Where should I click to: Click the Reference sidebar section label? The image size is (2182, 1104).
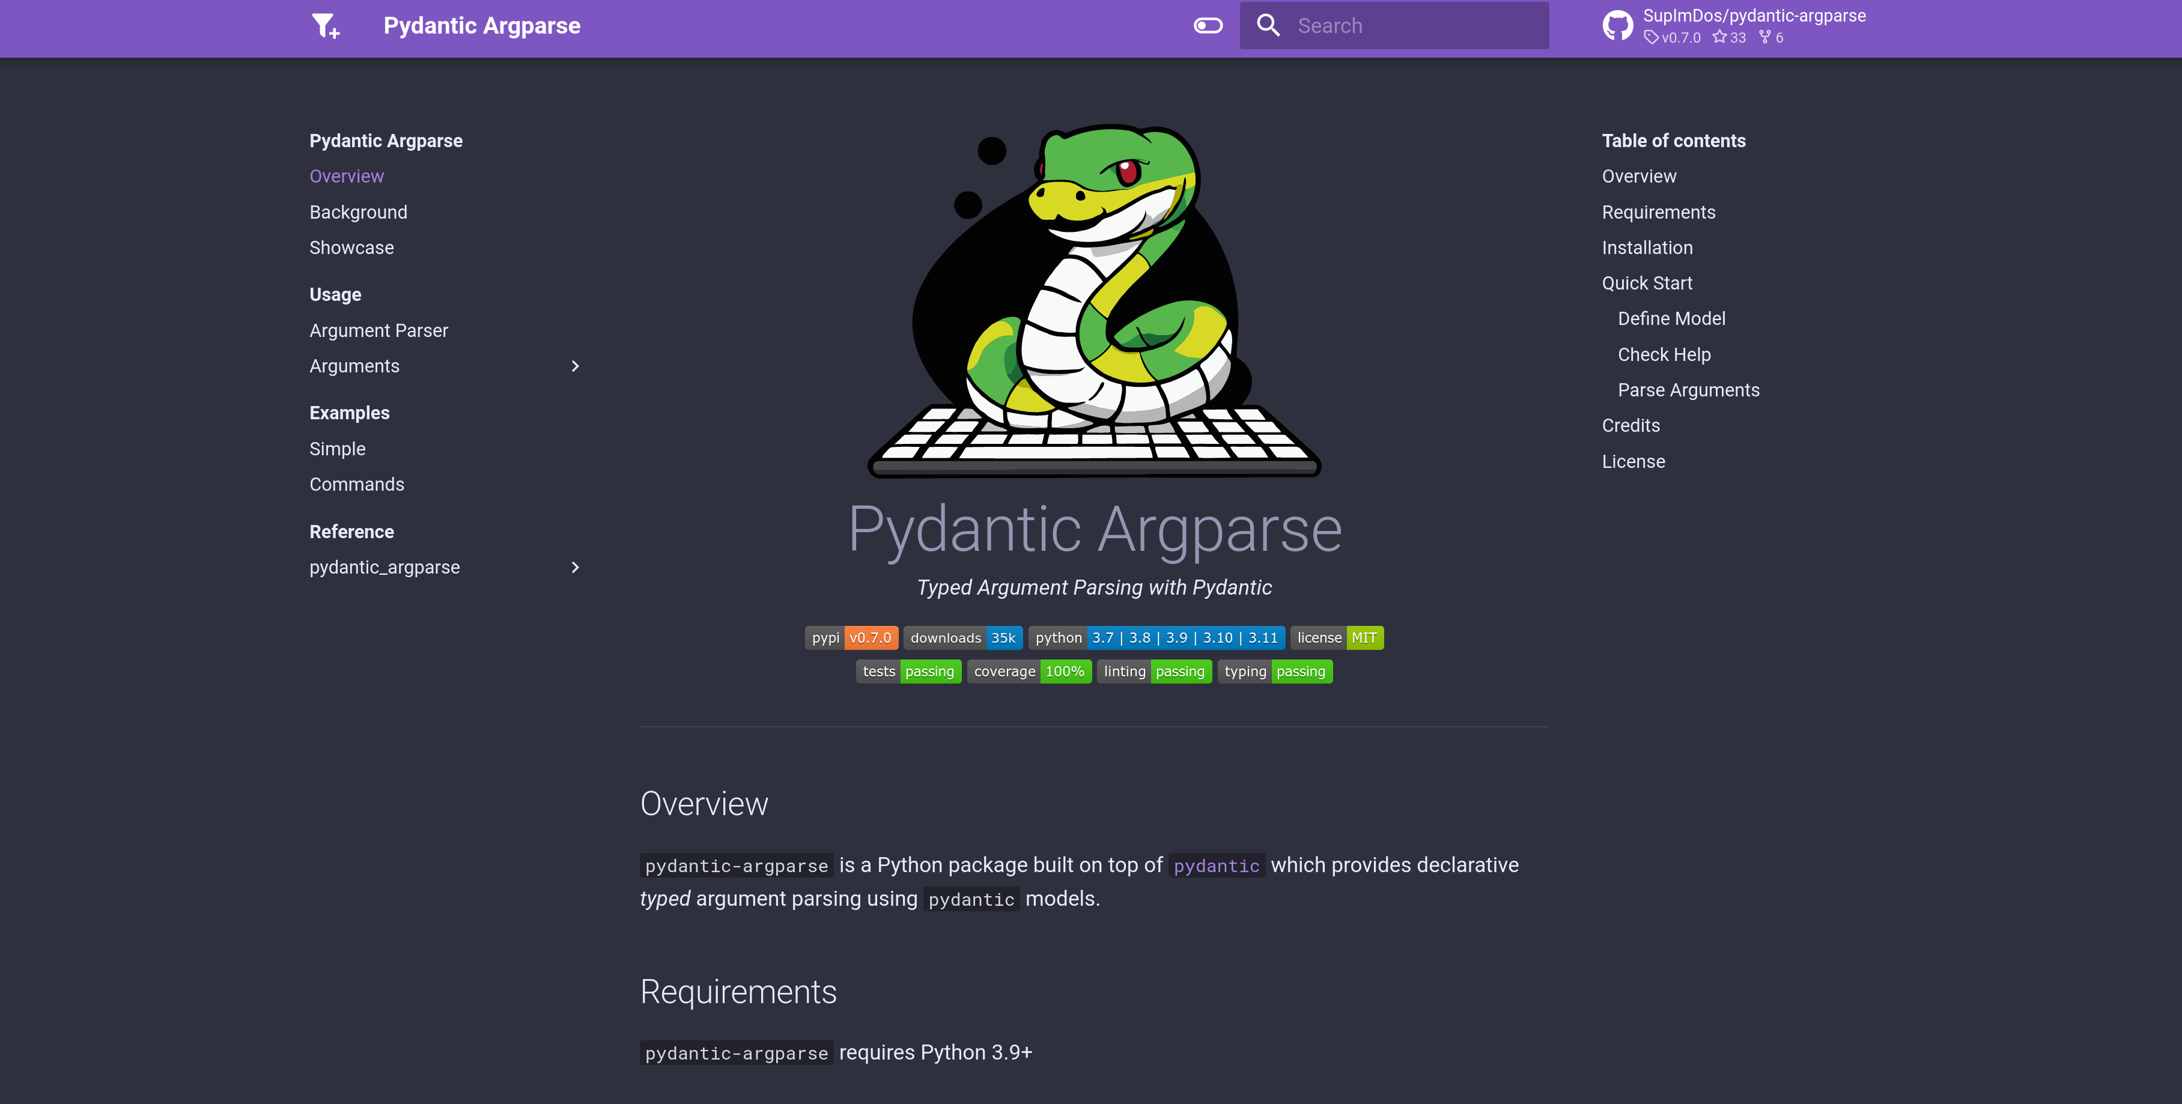[351, 532]
